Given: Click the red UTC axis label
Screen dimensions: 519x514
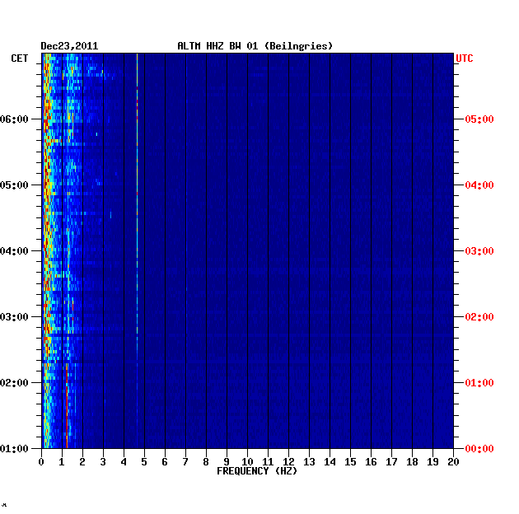Looking at the screenshot, I should pyautogui.click(x=465, y=58).
